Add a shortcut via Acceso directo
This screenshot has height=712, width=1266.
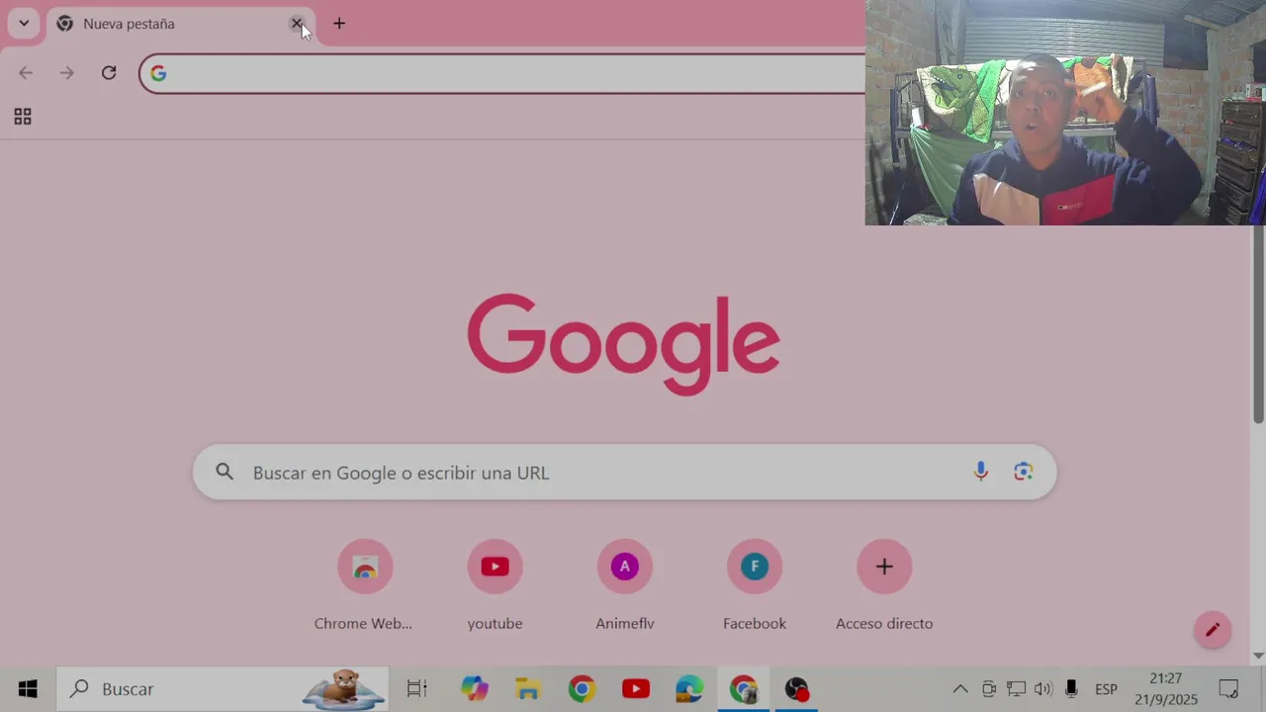884,584
